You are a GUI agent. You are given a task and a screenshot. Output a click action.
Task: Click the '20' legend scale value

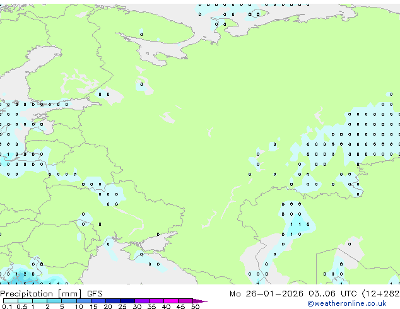click(x=108, y=306)
